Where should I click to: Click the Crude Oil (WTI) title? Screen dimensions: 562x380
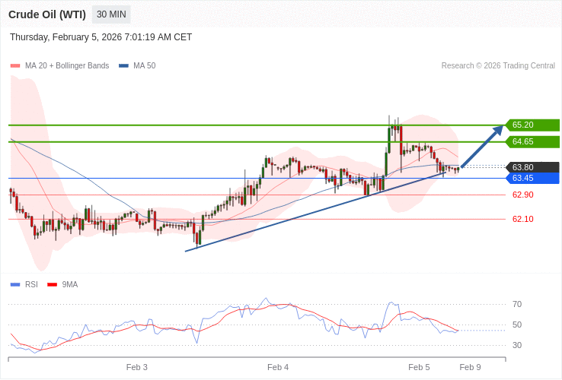[47, 14]
